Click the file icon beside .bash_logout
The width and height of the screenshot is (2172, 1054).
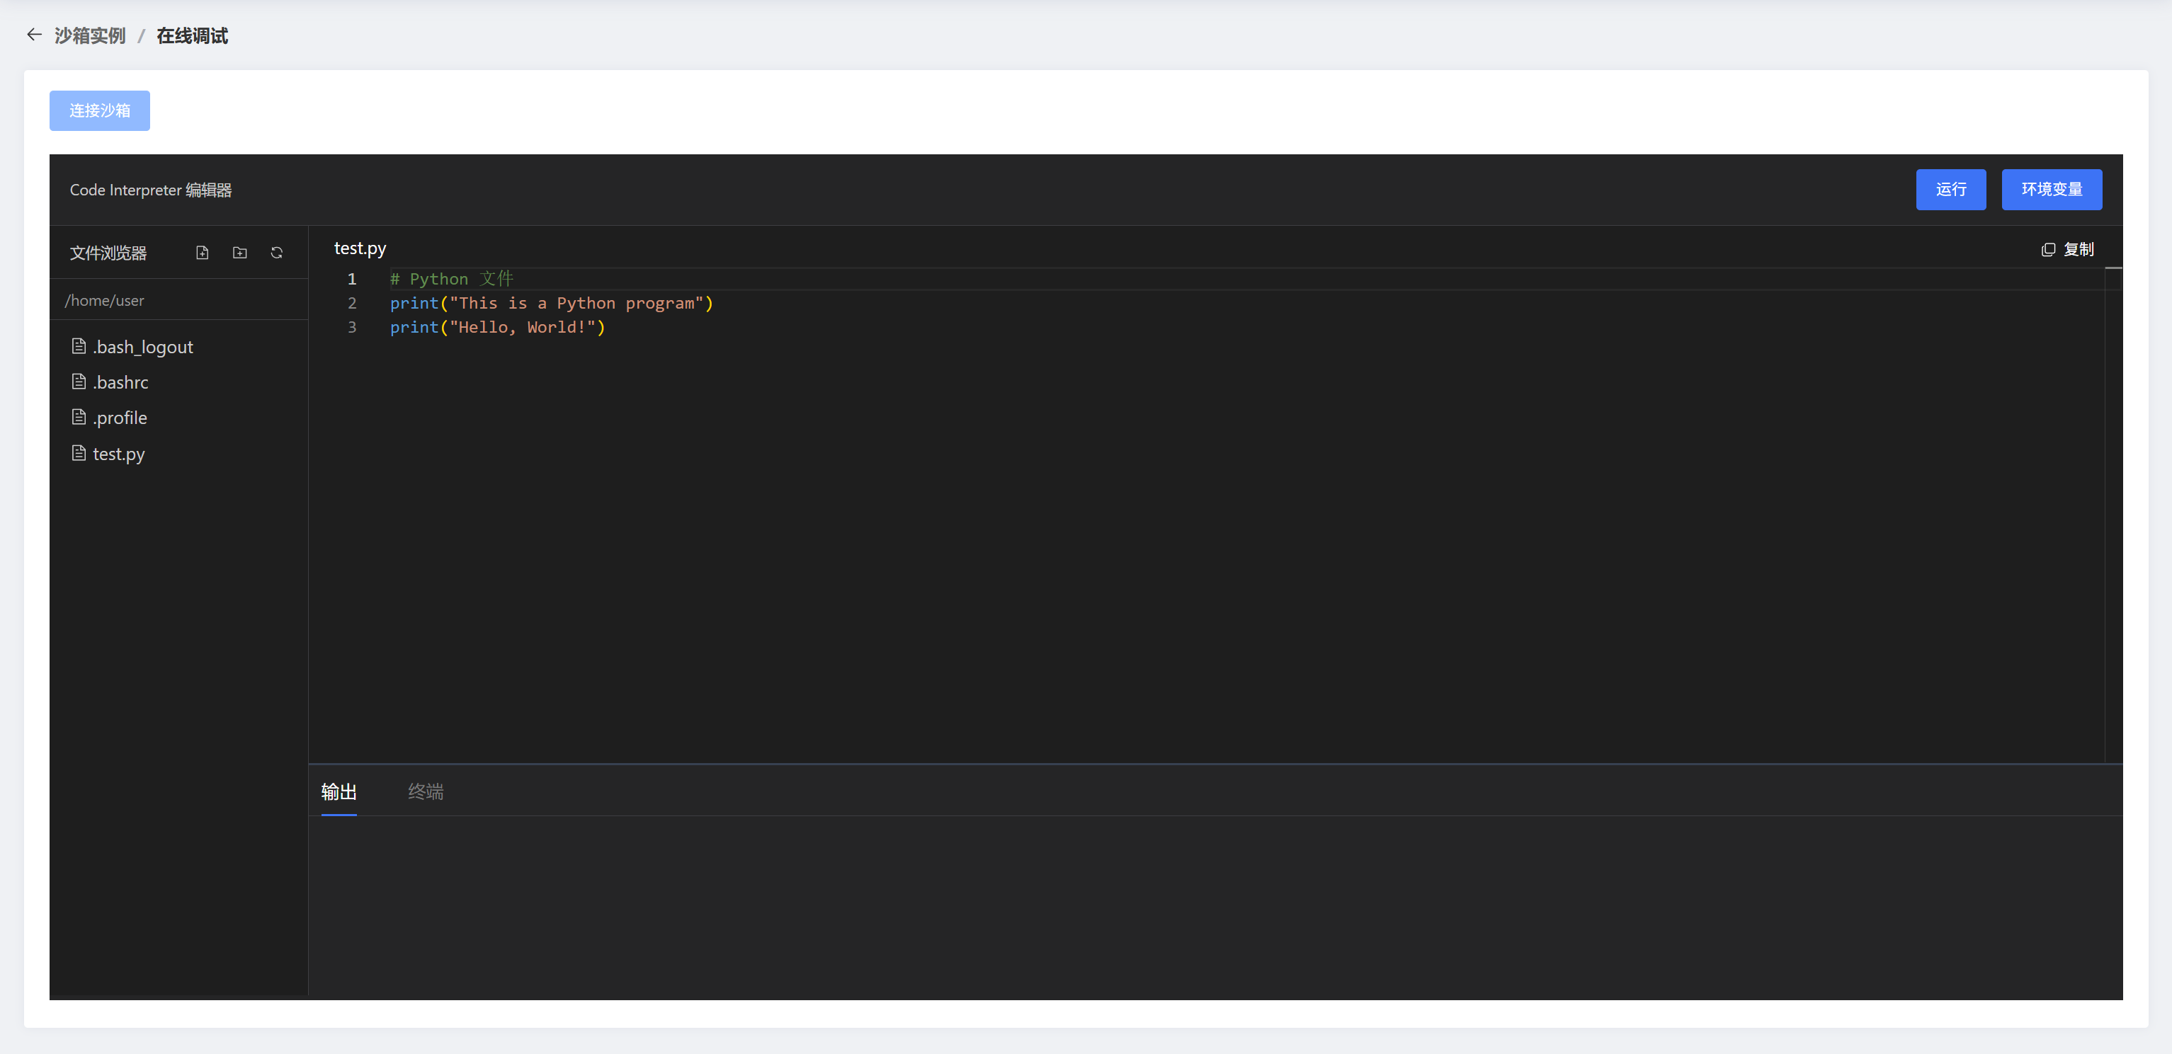click(x=79, y=346)
